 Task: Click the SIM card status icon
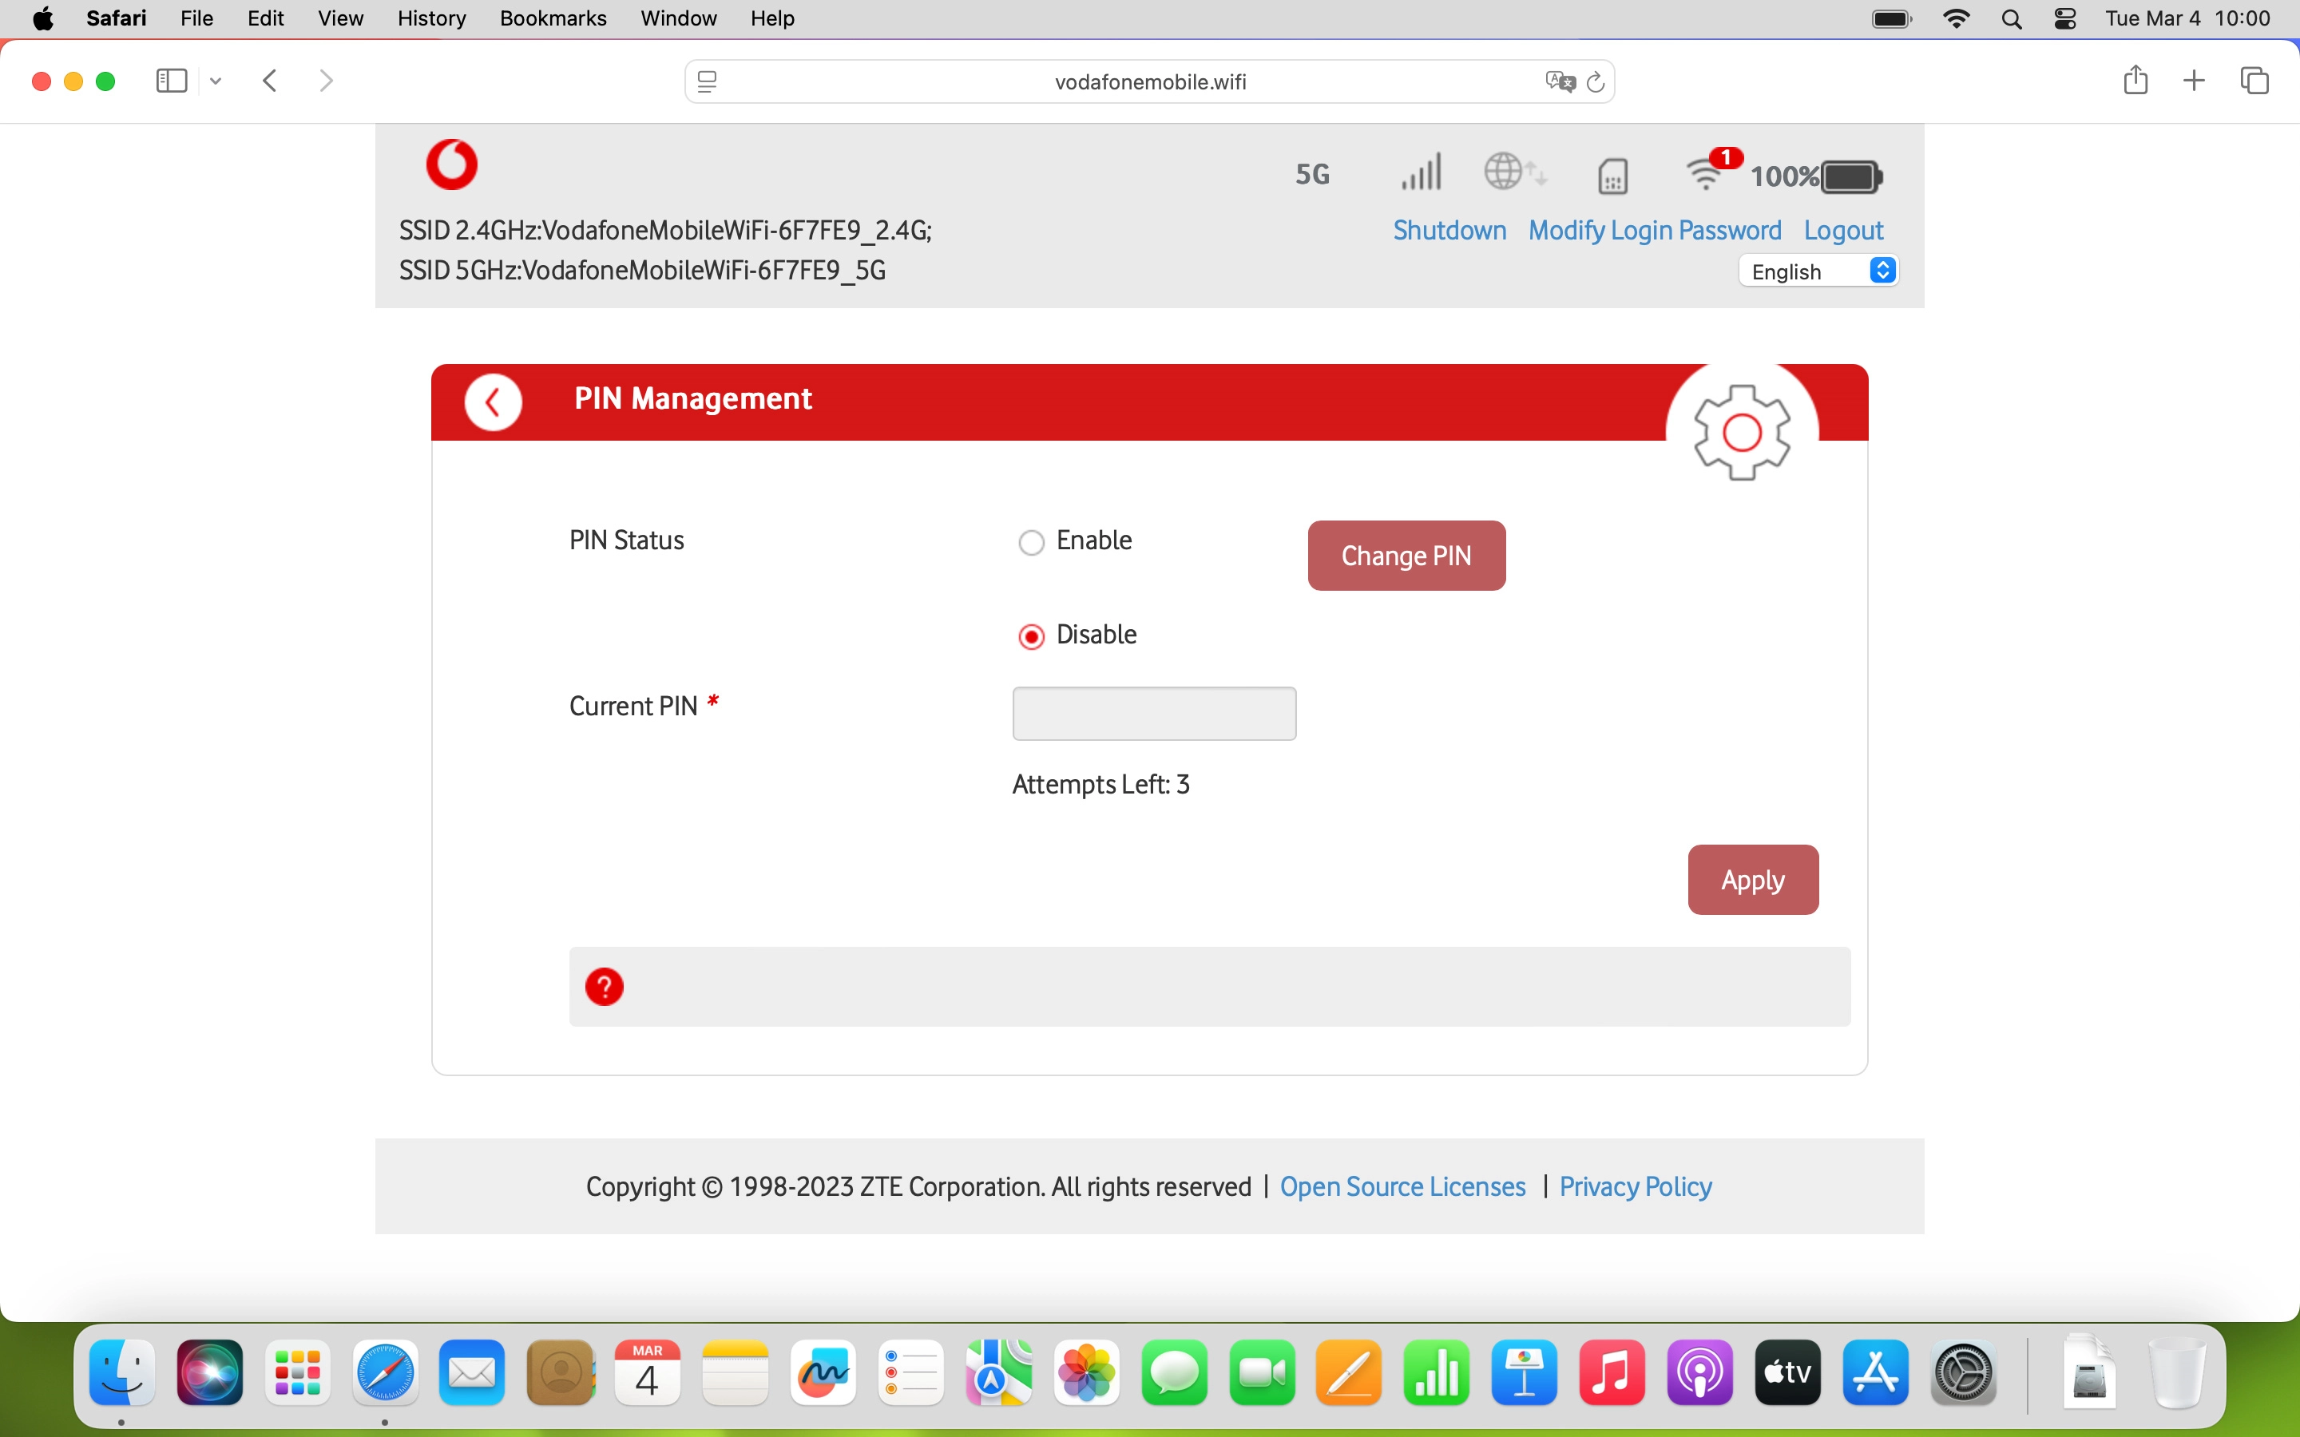1613,176
